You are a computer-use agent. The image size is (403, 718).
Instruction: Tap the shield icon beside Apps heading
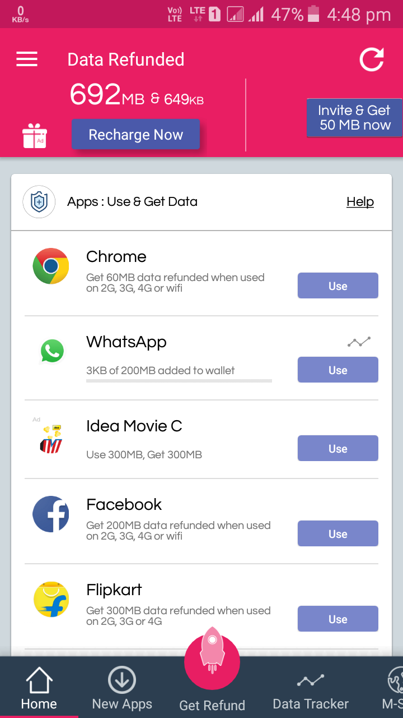pyautogui.click(x=39, y=201)
